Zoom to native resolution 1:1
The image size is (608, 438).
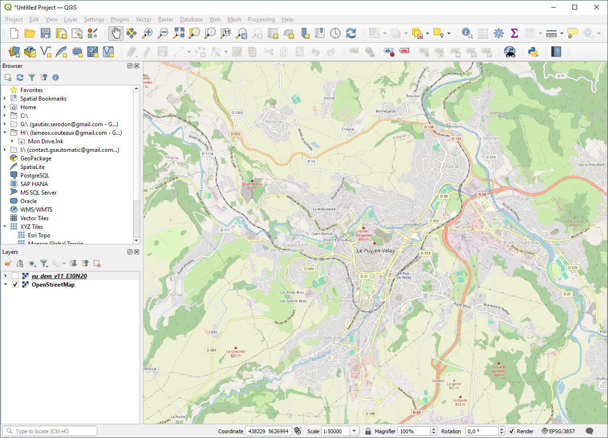pyautogui.click(x=226, y=33)
